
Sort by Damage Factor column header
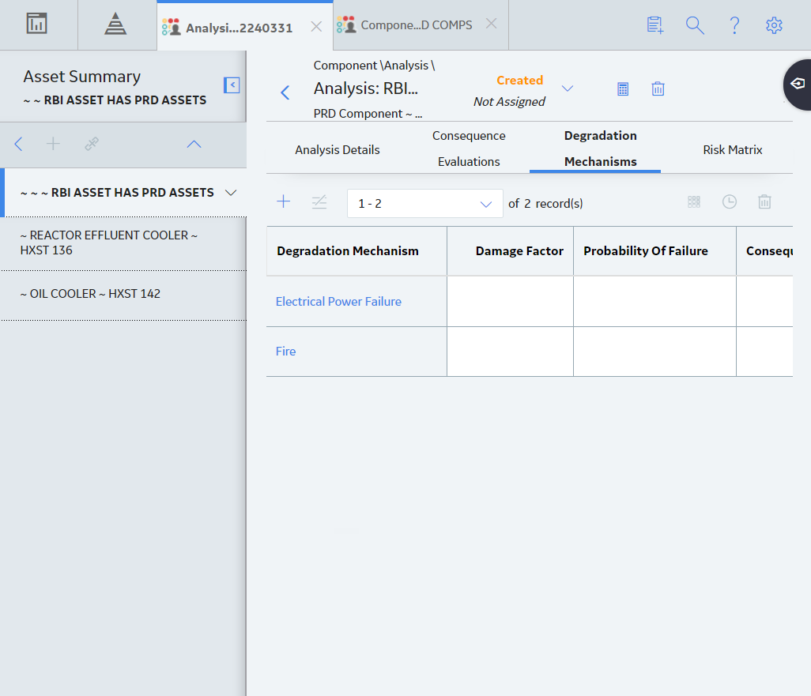tap(519, 250)
